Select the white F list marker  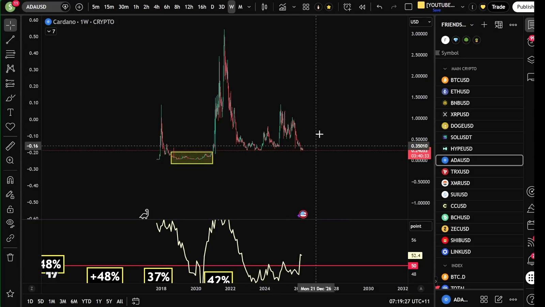pos(445,40)
